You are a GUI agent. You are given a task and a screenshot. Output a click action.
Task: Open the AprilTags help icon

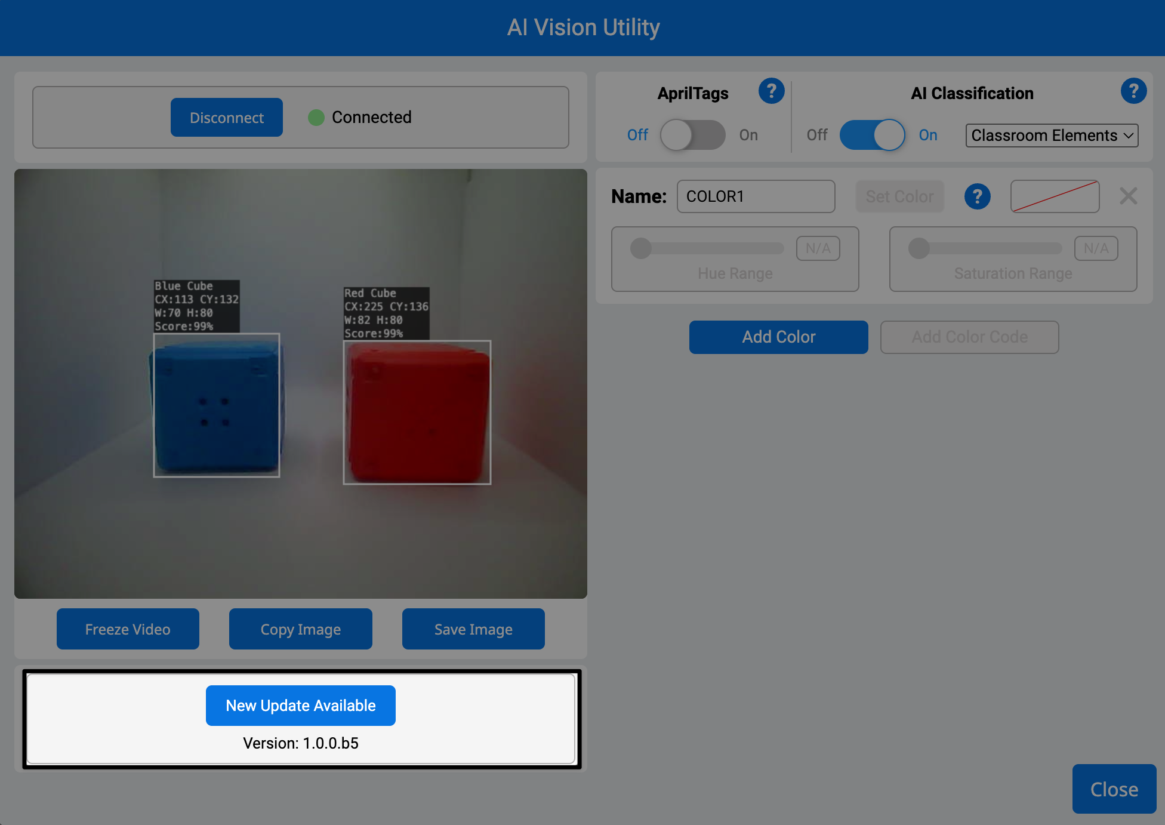(x=771, y=91)
